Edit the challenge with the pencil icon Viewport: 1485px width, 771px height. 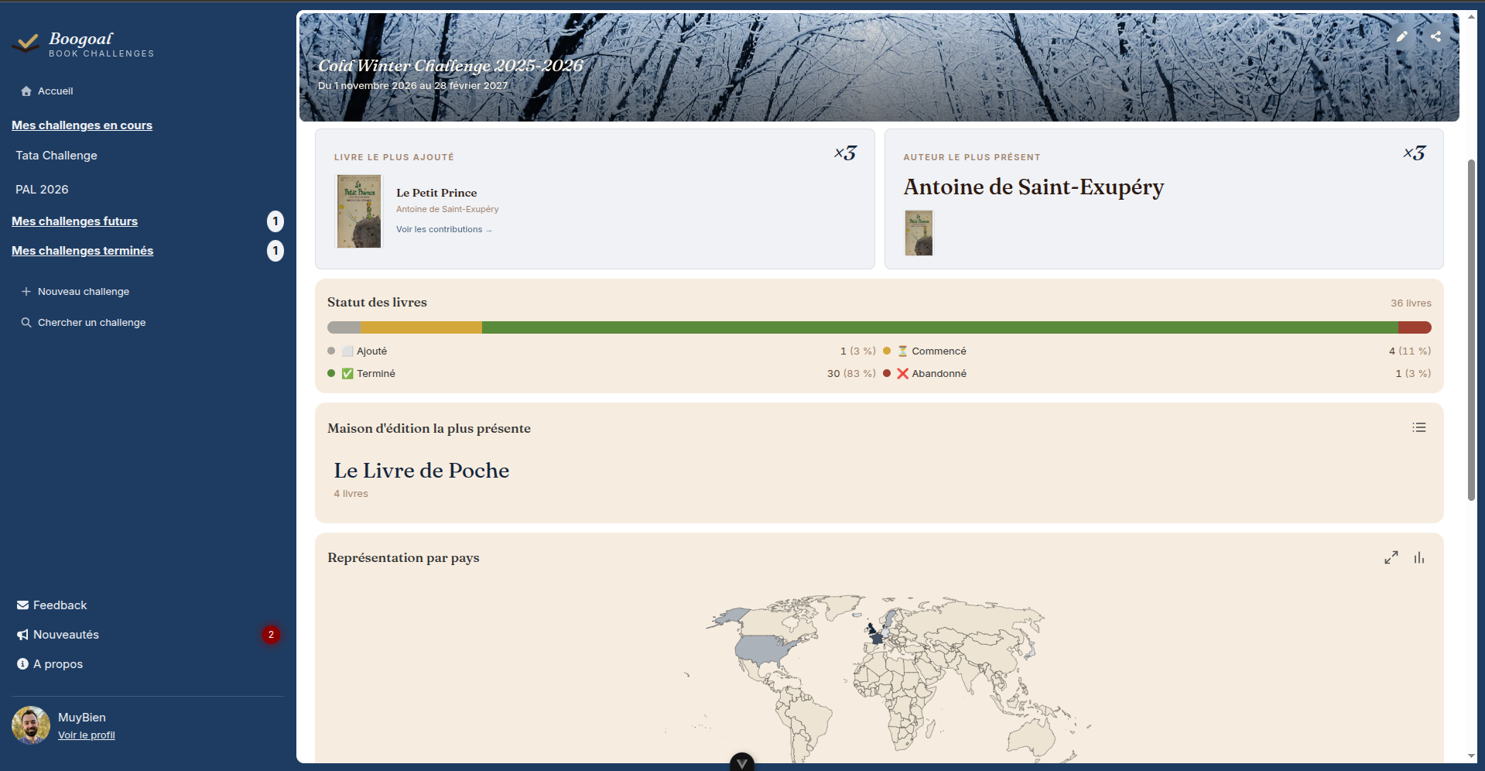pyautogui.click(x=1401, y=36)
